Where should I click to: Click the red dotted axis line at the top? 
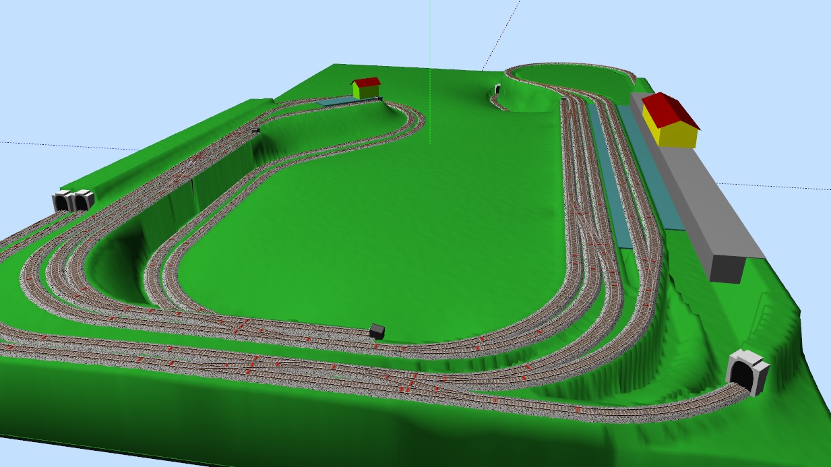(502, 34)
